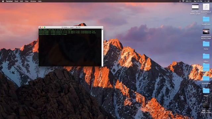Click the killall Finder command line
Image resolution: width=212 pixels, height=119 pixels.
tap(53, 34)
